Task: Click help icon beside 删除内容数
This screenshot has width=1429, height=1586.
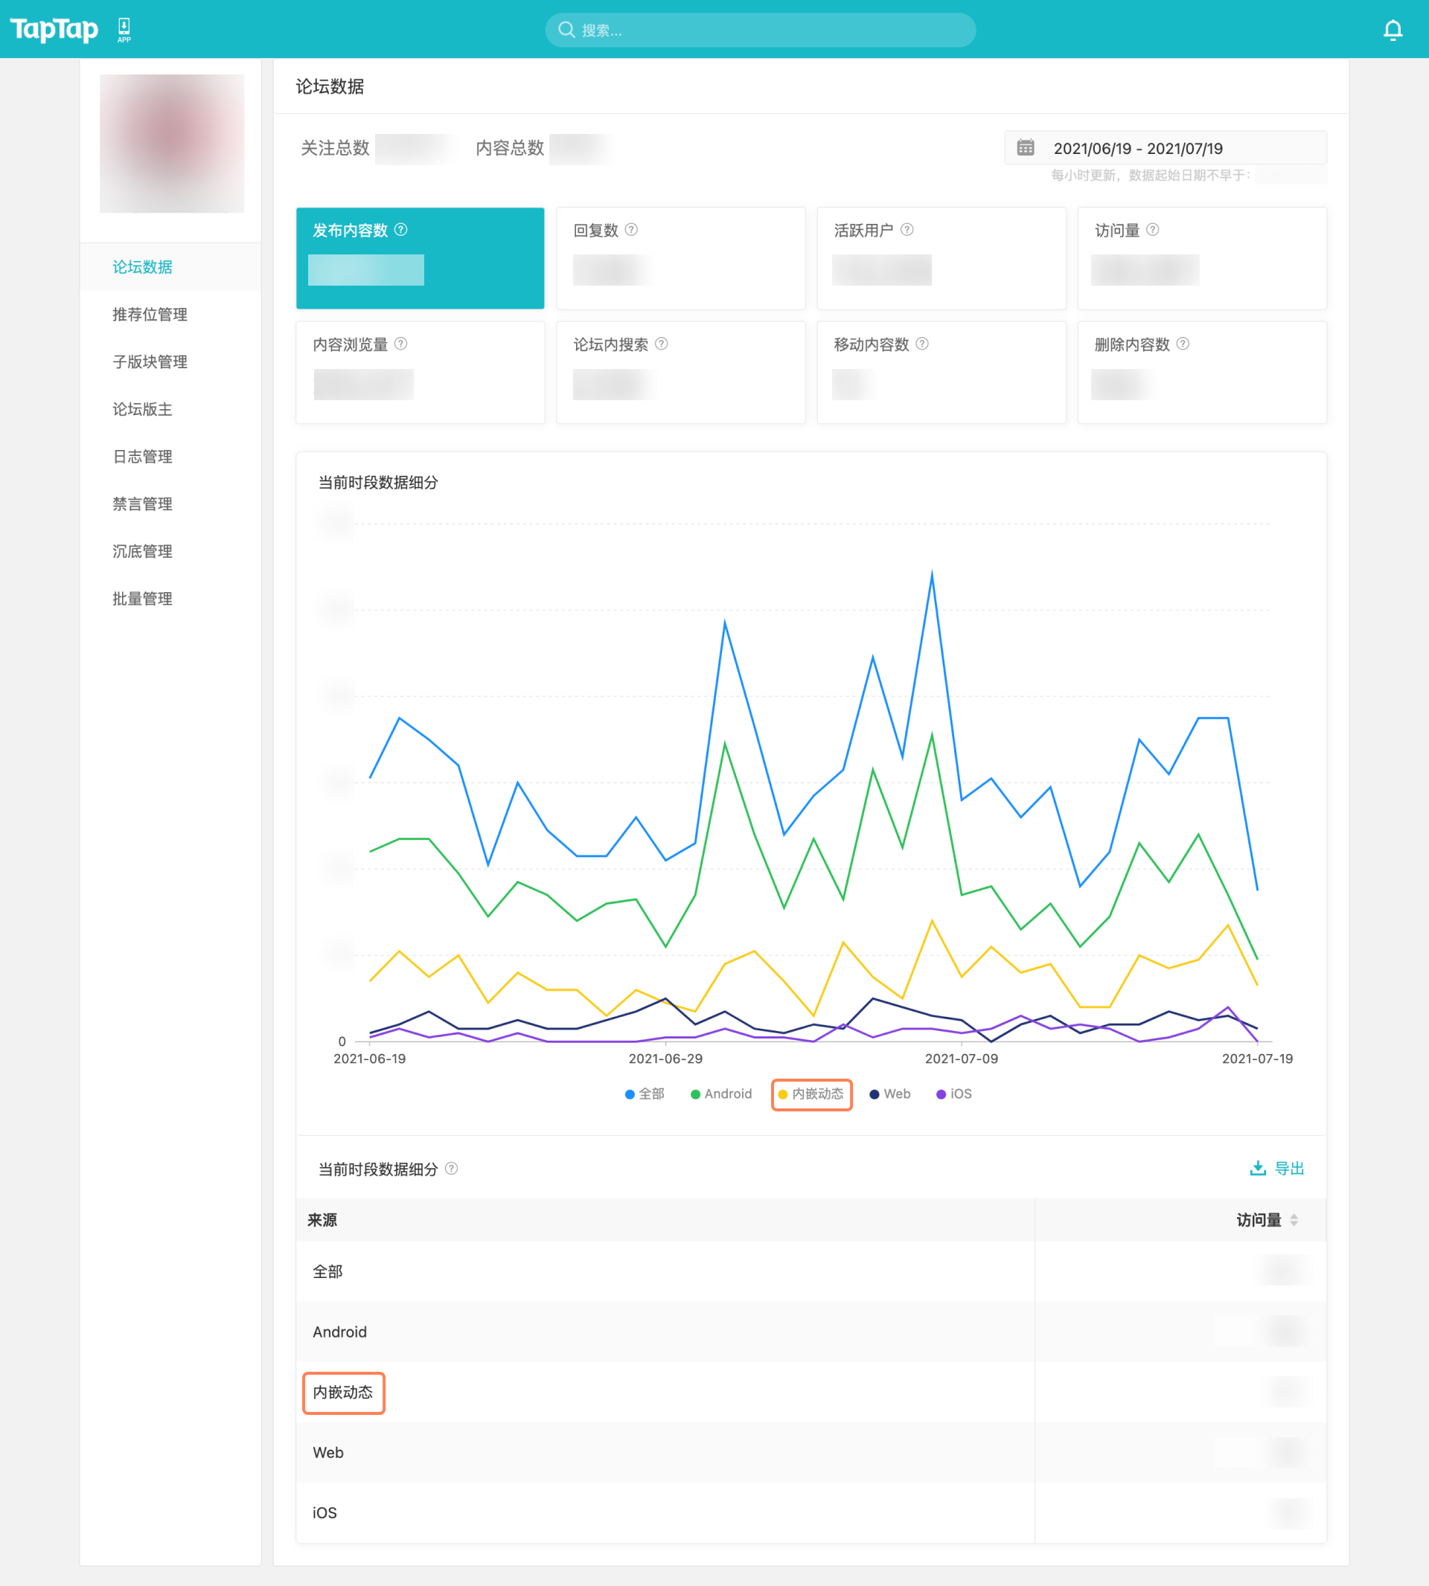Action: [x=1183, y=344]
